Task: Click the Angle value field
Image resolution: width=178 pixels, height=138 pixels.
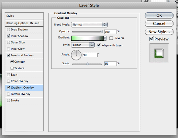Action: tap(90, 55)
